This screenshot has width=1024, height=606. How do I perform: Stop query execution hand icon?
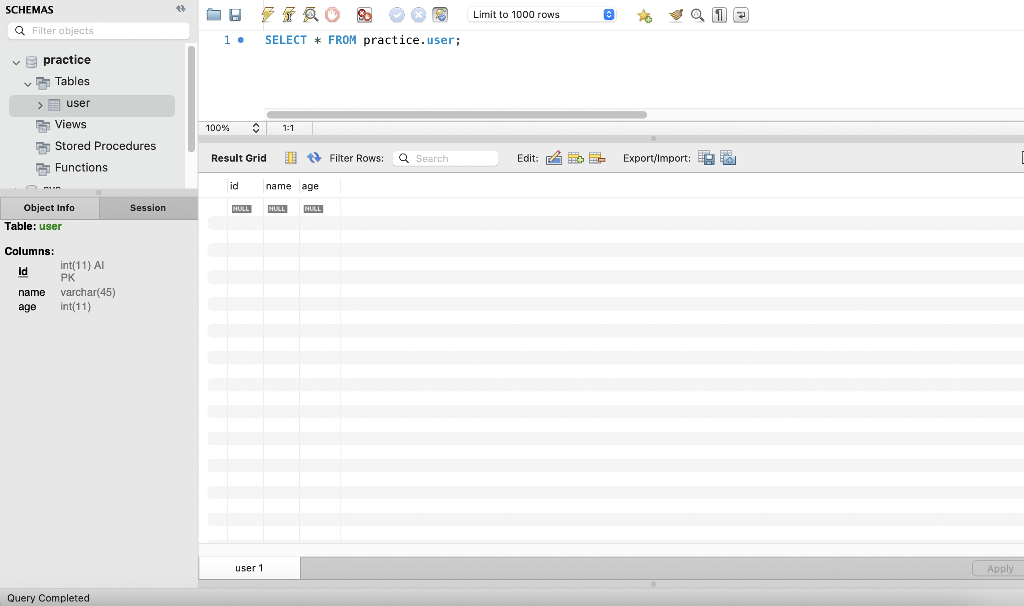[x=332, y=15]
